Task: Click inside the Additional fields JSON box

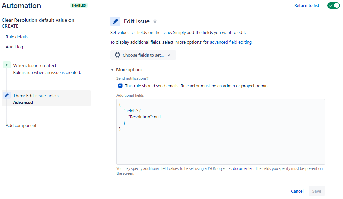Action: 221,132
